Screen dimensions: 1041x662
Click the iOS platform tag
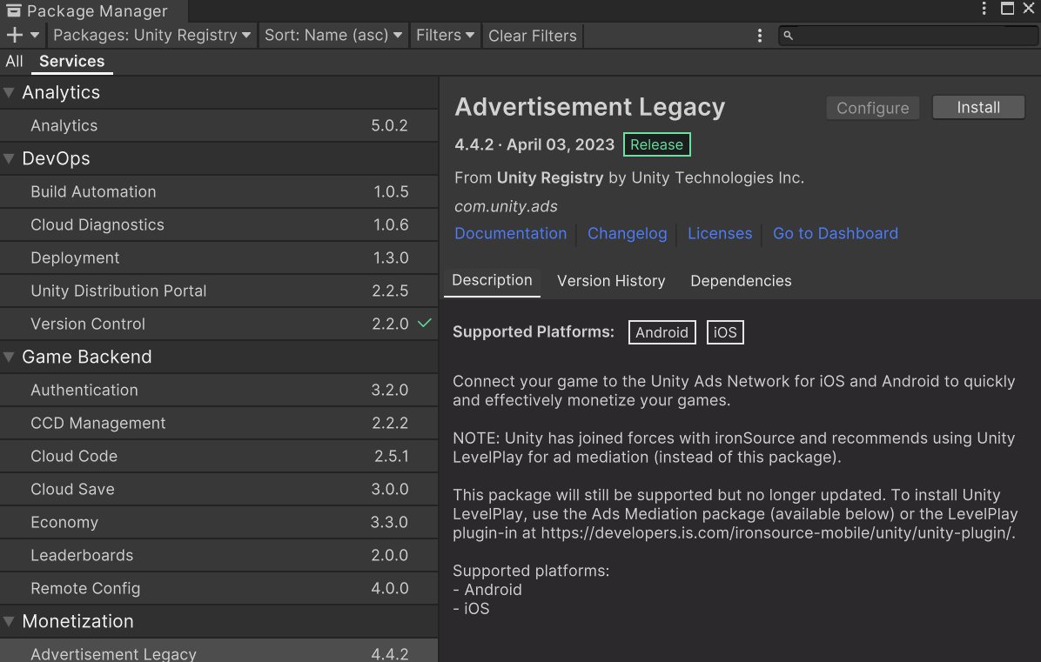725,332
